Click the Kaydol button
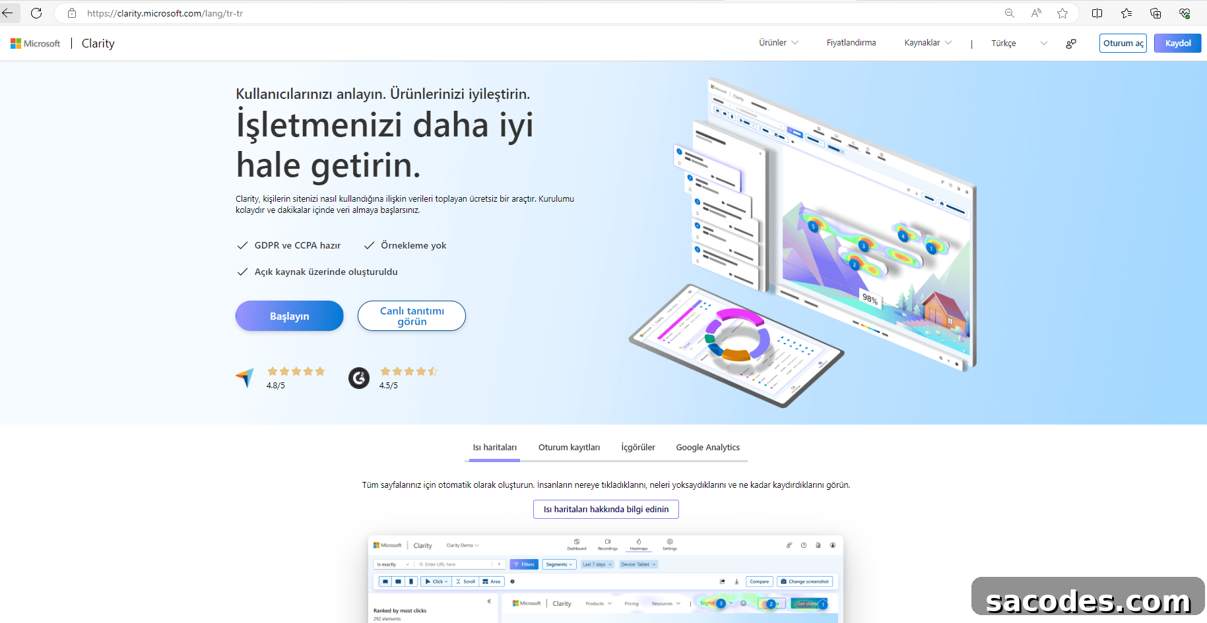 click(1178, 44)
